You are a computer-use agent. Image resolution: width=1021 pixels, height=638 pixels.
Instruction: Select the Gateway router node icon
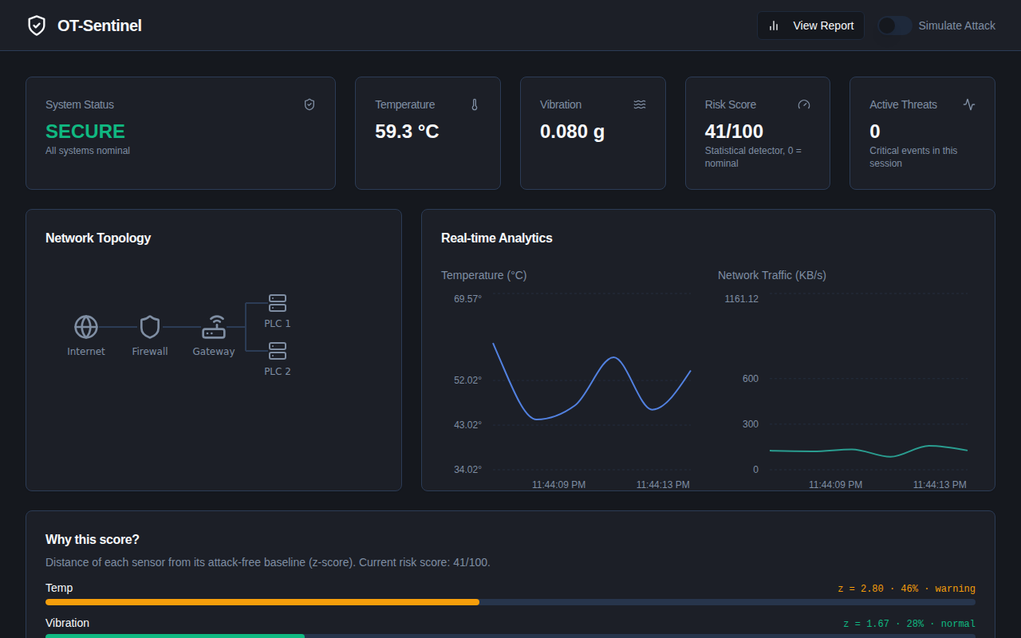214,327
